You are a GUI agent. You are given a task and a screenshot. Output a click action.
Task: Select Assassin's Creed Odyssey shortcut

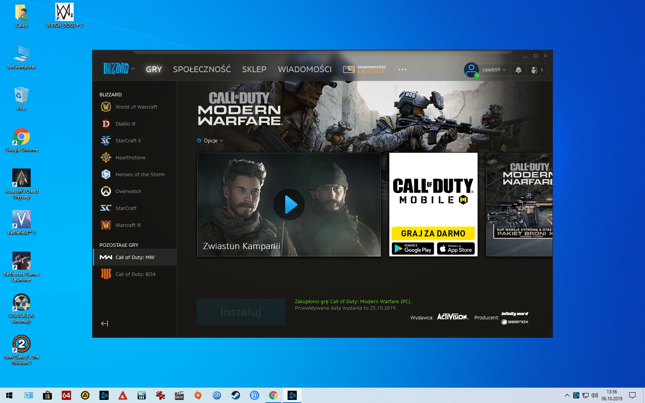(21, 184)
